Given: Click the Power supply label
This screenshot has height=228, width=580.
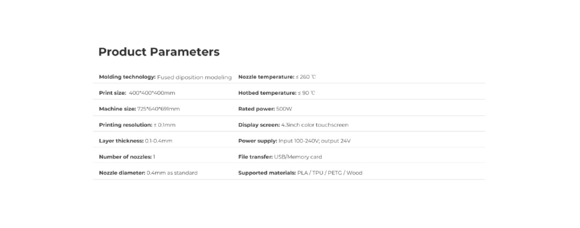Looking at the screenshot, I should (x=257, y=141).
